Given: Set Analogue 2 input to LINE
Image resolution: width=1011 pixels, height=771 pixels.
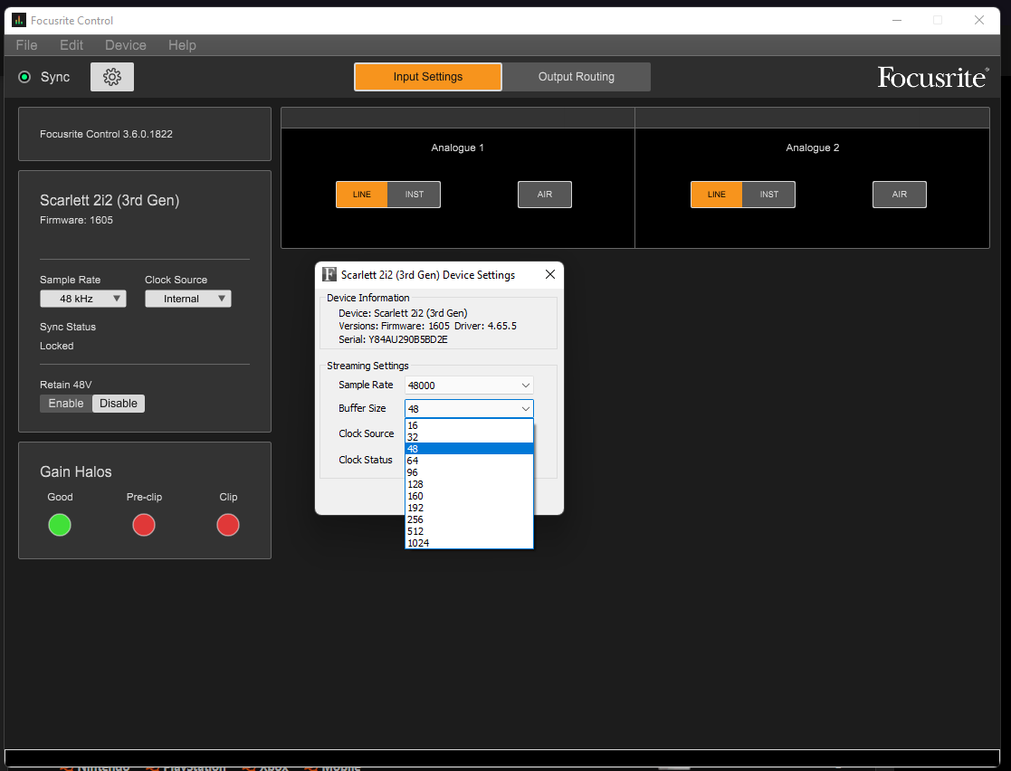Looking at the screenshot, I should click(716, 195).
